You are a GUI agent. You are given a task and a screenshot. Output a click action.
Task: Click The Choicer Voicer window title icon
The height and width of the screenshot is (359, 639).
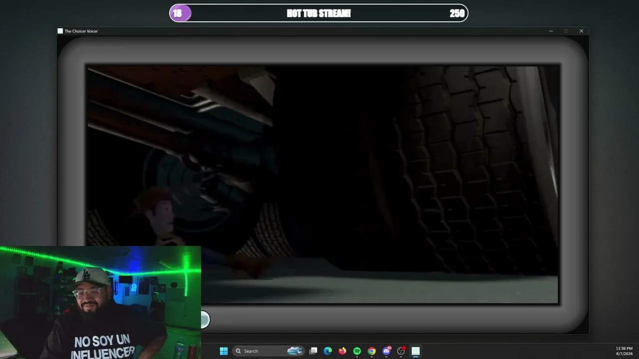(x=60, y=31)
